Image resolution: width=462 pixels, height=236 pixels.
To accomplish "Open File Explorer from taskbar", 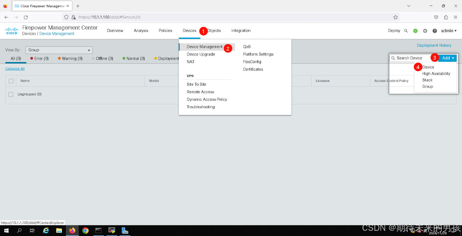I will (x=59, y=231).
